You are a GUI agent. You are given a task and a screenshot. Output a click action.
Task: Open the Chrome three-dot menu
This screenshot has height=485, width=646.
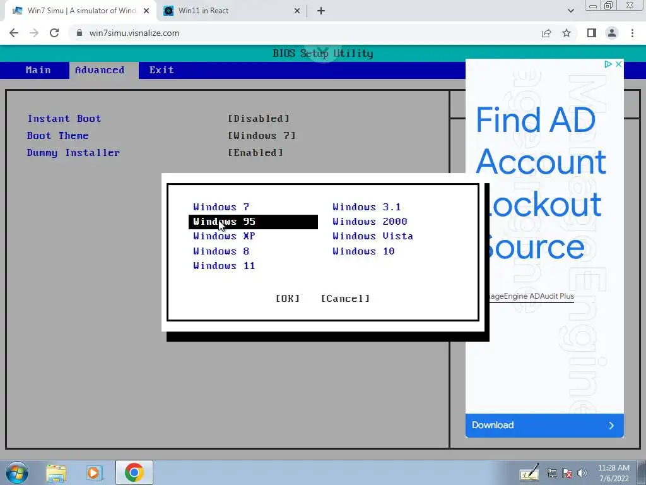(632, 33)
